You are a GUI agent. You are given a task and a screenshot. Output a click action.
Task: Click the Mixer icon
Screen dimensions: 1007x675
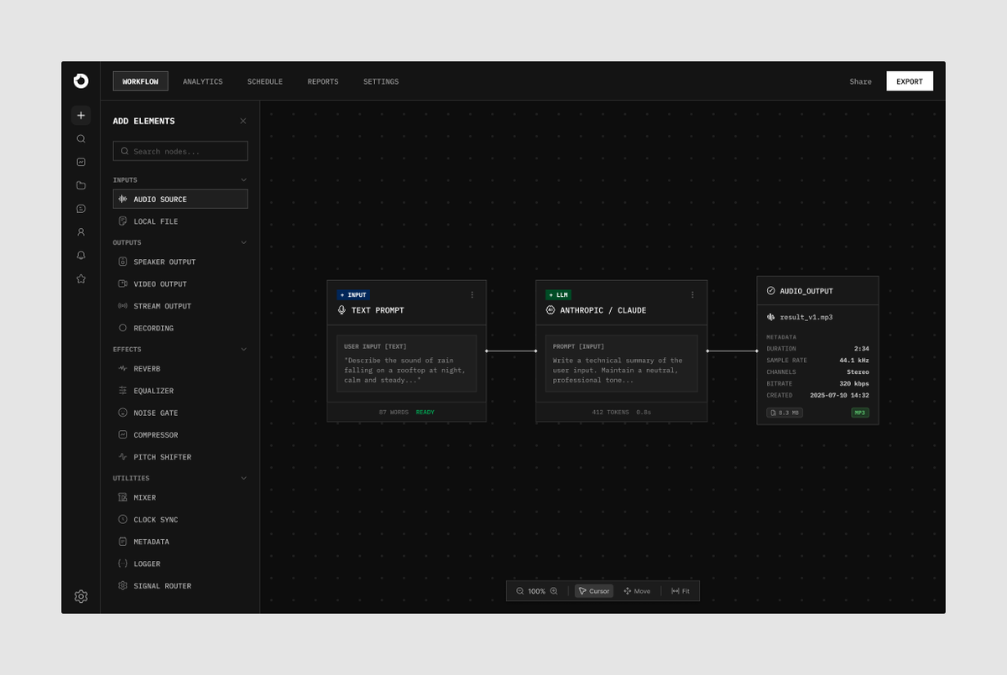coord(123,497)
